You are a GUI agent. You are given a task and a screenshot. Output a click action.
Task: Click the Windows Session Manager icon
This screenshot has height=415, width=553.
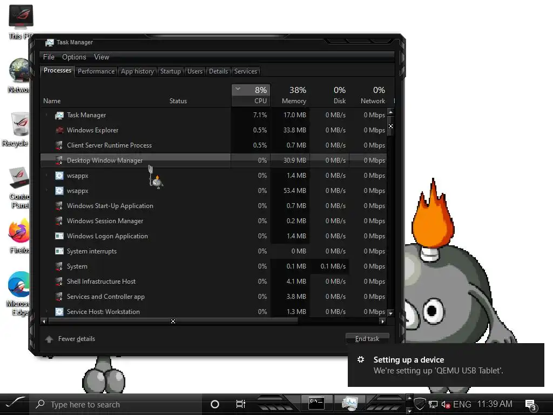[x=59, y=221]
